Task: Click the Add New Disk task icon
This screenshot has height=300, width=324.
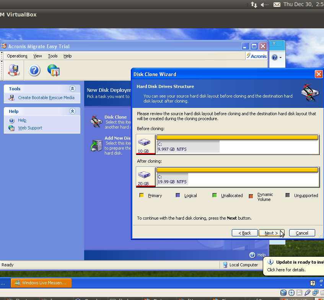Action: (x=96, y=145)
